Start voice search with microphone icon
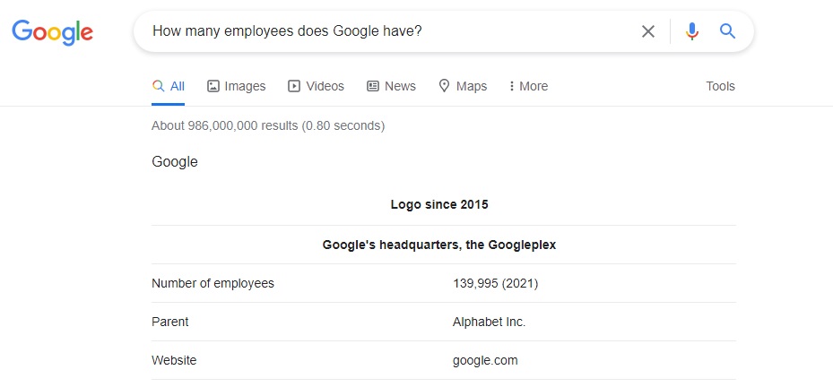The width and height of the screenshot is (833, 387). pos(691,31)
